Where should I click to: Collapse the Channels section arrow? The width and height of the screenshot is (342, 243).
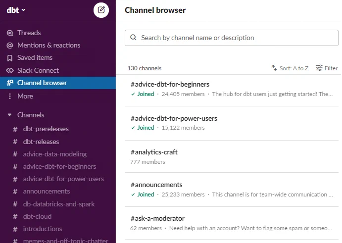click(x=9, y=115)
